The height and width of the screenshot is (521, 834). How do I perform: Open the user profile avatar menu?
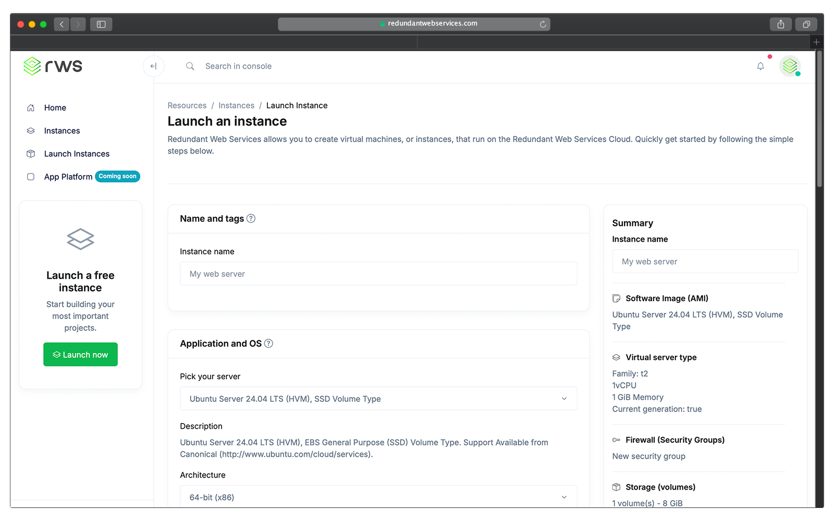pos(790,66)
